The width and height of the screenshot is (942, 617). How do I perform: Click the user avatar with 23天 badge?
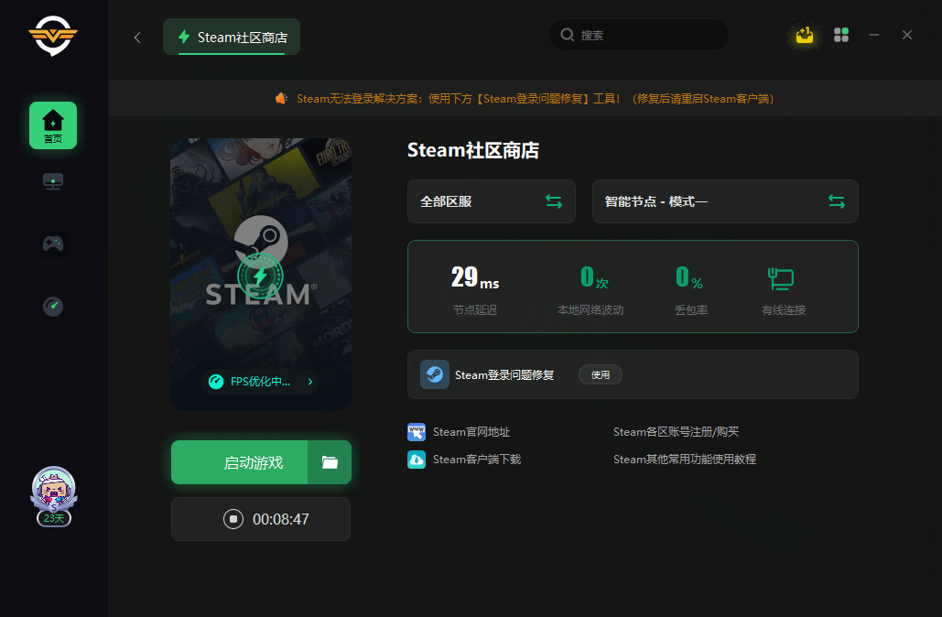pyautogui.click(x=53, y=493)
